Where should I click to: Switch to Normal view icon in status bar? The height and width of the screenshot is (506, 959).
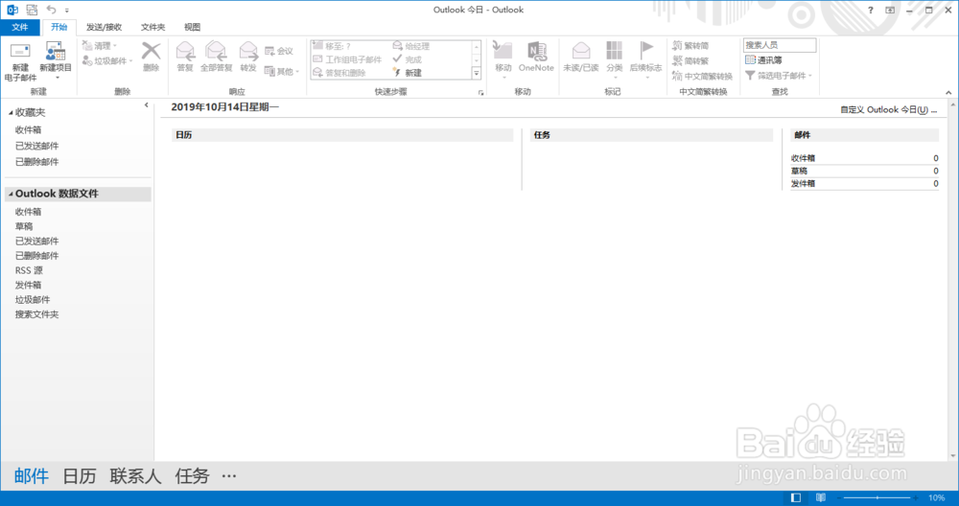(796, 498)
